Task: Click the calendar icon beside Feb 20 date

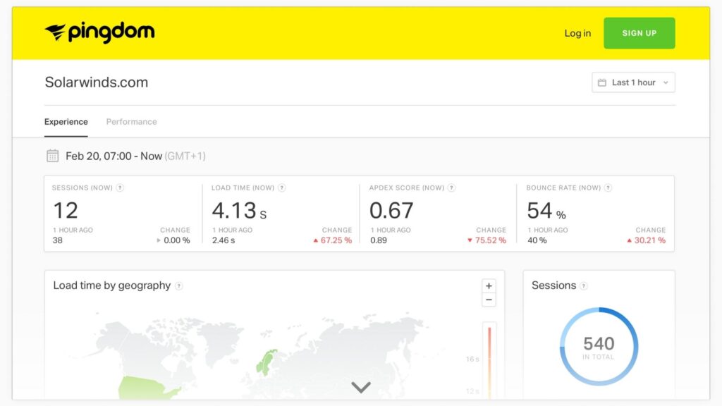Action: (52, 156)
